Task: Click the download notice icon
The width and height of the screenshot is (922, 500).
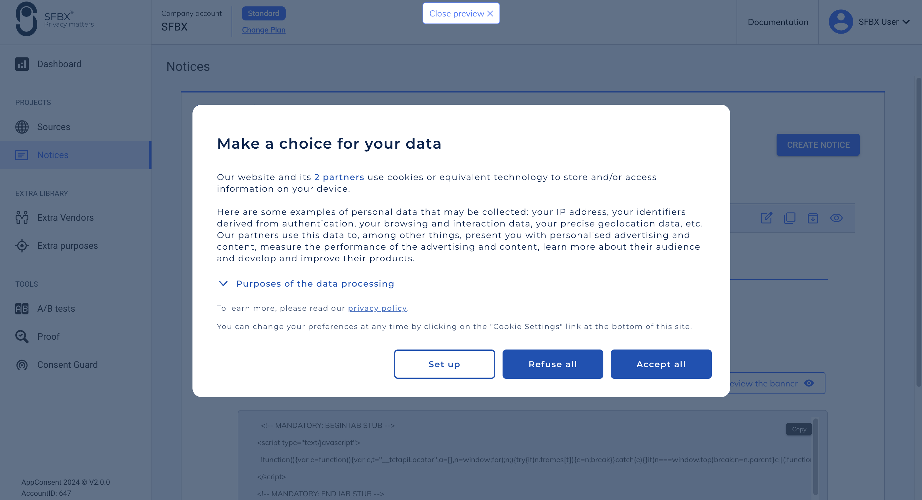Action: tap(813, 218)
